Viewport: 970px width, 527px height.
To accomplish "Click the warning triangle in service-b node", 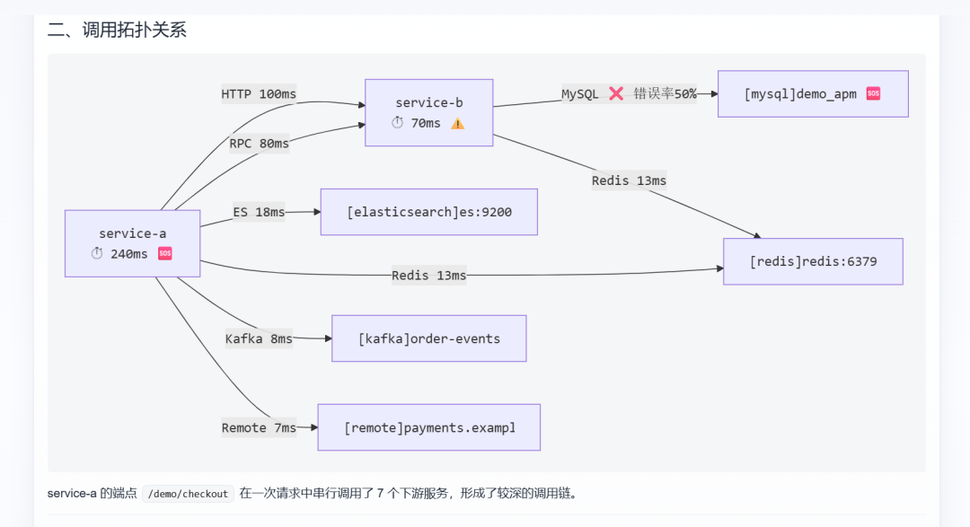I will (458, 124).
